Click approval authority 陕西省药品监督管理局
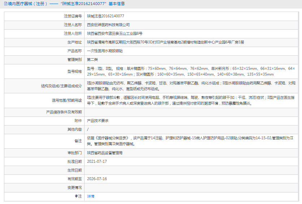 point(105,153)
